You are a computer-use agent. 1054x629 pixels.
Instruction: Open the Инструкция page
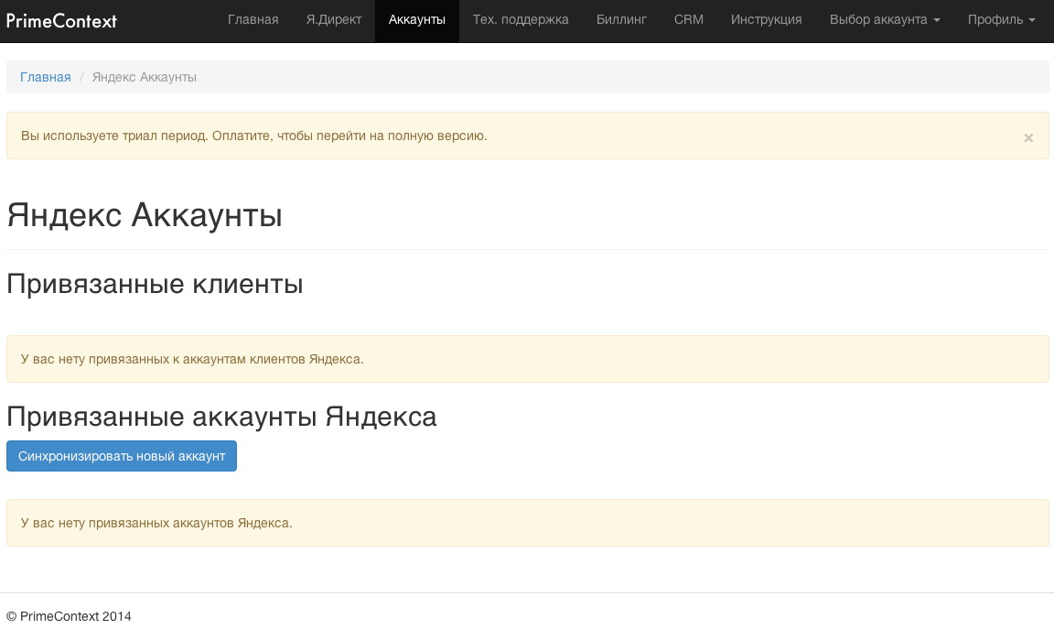767,20
